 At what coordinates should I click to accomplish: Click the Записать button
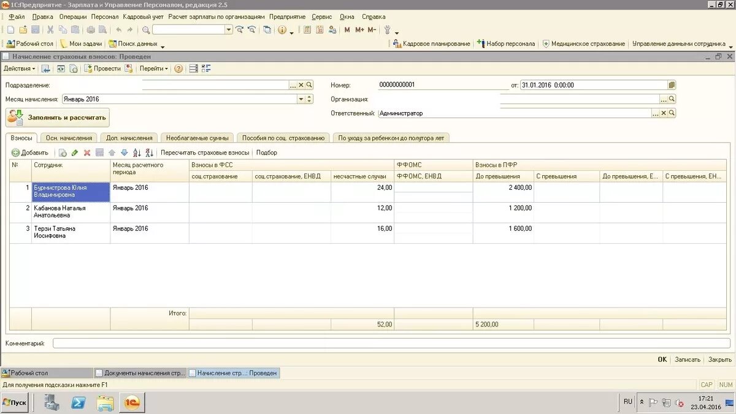[688, 359]
